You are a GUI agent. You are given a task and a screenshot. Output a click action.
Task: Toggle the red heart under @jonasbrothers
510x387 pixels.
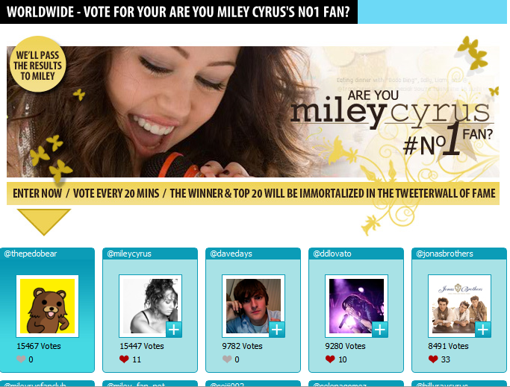[x=433, y=359]
